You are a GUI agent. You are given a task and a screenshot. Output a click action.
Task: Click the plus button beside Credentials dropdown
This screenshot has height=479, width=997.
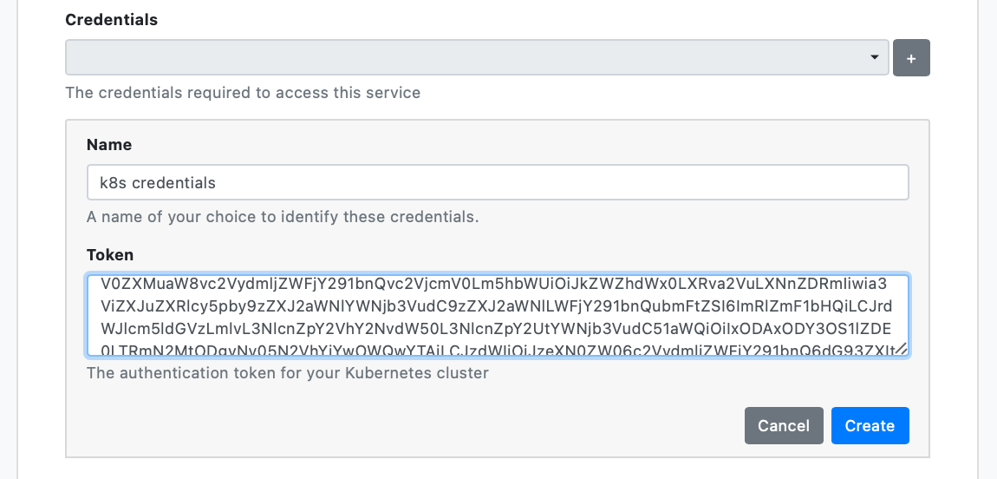911,58
